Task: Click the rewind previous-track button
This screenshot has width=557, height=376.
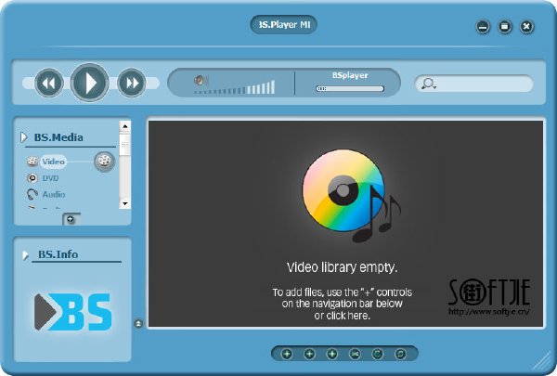Action: 49,84
